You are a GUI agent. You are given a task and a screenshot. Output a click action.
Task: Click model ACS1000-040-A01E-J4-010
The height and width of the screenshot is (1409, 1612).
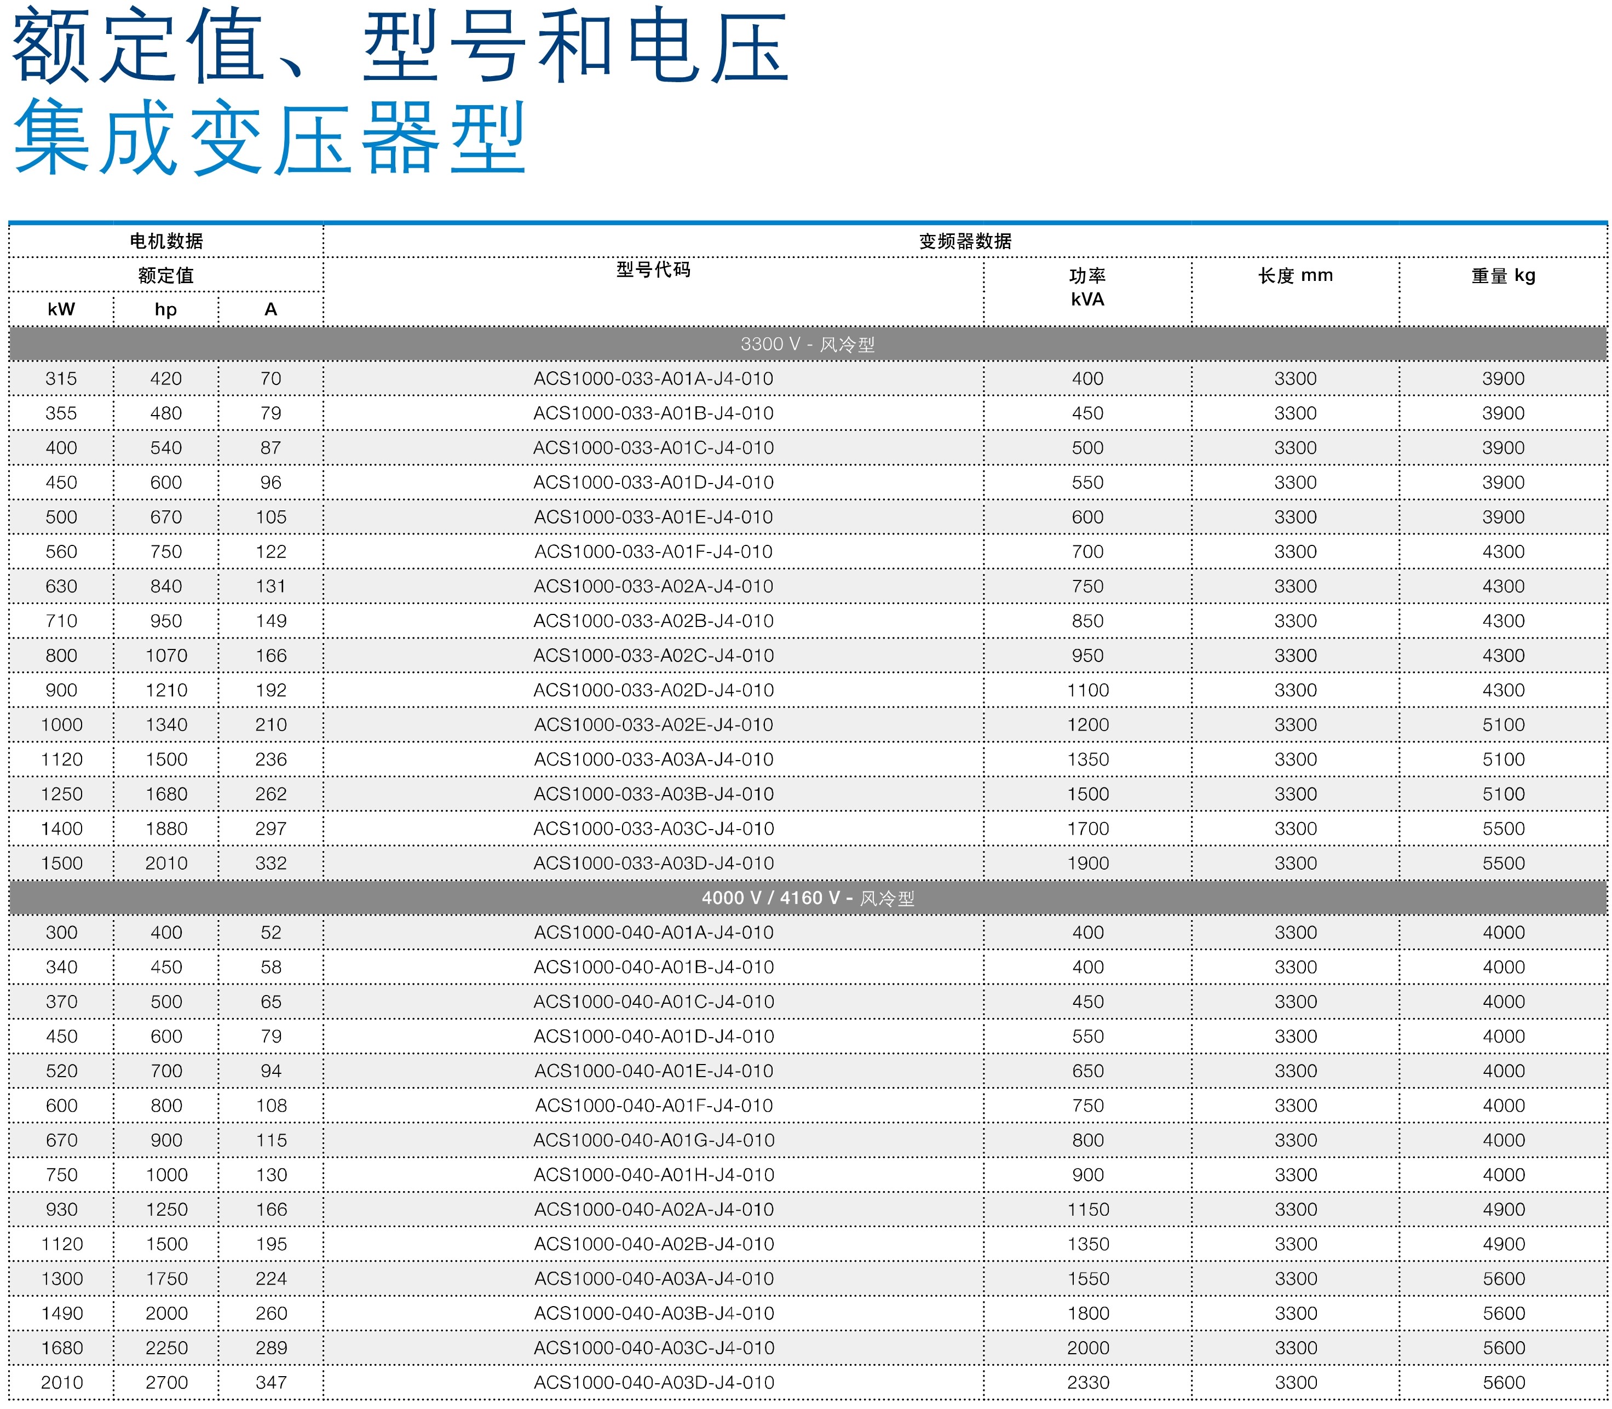pos(653,1071)
